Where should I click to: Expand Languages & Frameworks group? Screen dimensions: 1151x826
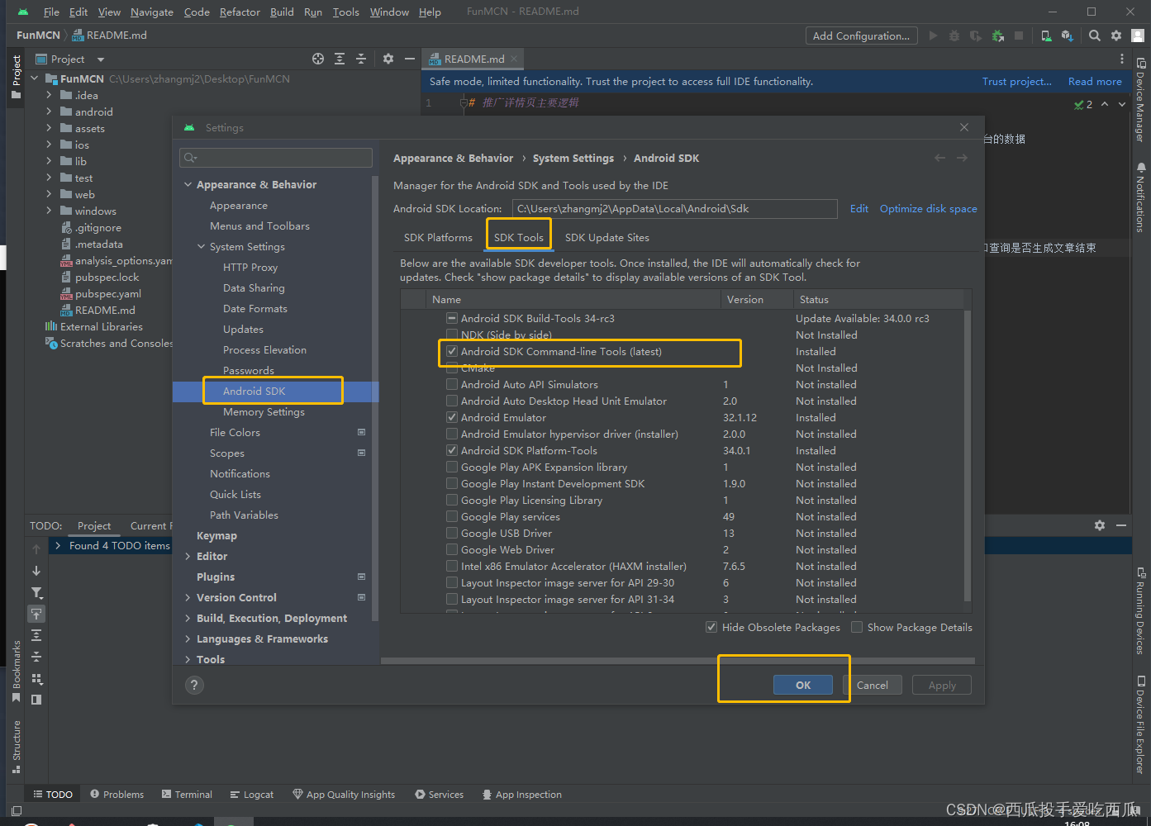(x=188, y=638)
